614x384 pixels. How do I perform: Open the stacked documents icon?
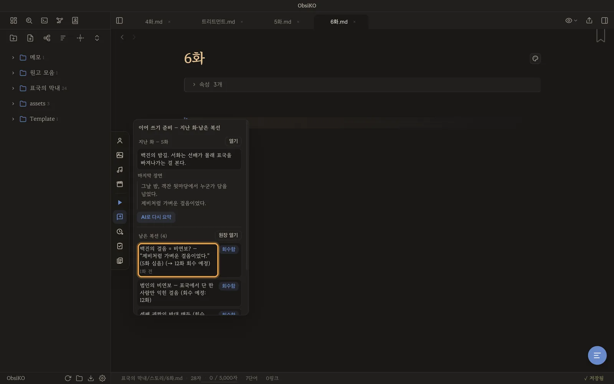tap(120, 261)
